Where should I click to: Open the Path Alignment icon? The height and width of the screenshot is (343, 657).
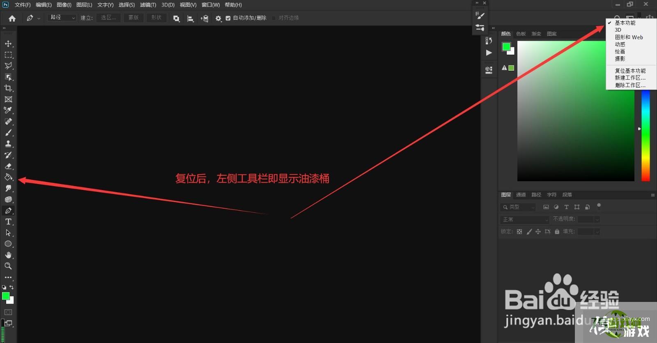tap(190, 18)
